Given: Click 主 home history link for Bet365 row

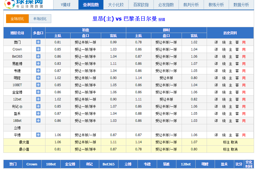Looking at the screenshot, I should [x=230, y=57].
